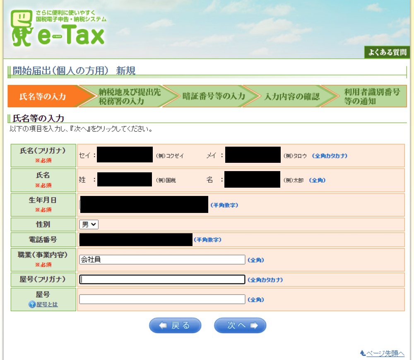
Task: Select the 暗証番号等の入力 step
Action: pos(214,96)
